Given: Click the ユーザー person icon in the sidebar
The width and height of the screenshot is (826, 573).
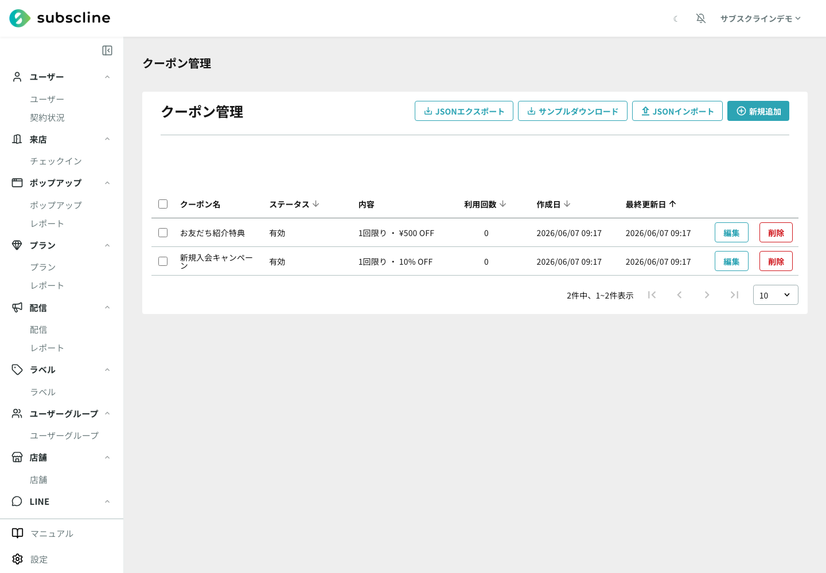Looking at the screenshot, I should pos(17,77).
